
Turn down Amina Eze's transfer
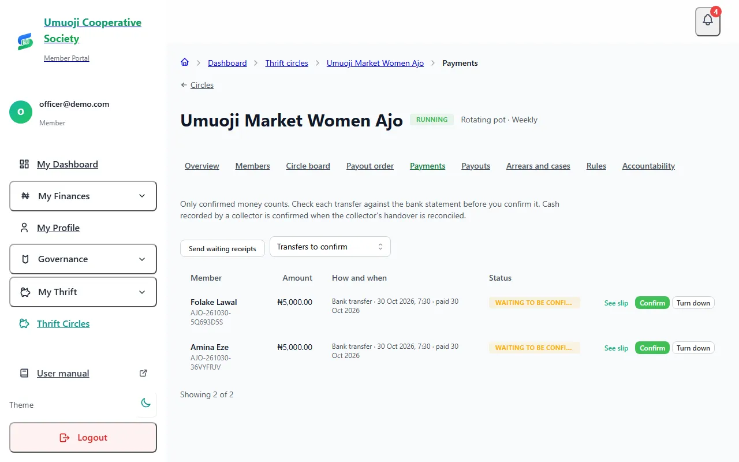tap(693, 348)
